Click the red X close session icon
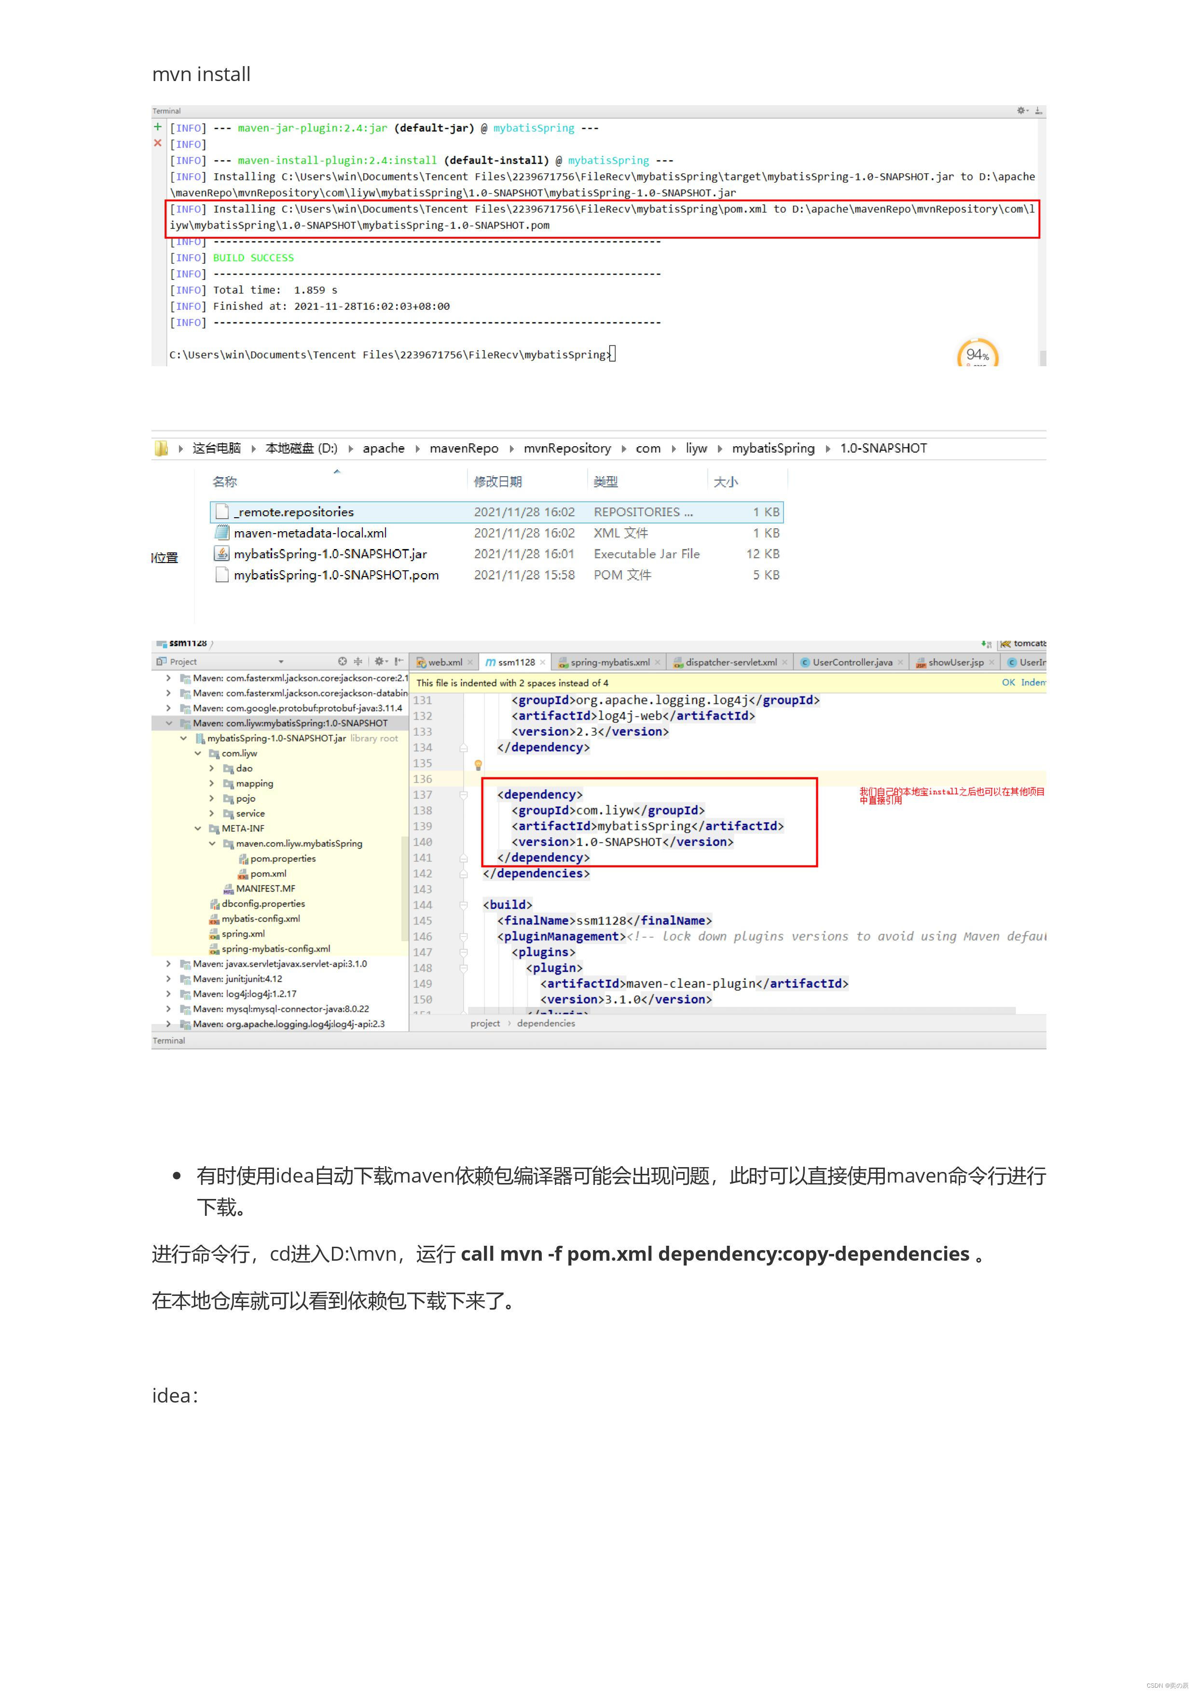1196x1693 pixels. (x=158, y=143)
